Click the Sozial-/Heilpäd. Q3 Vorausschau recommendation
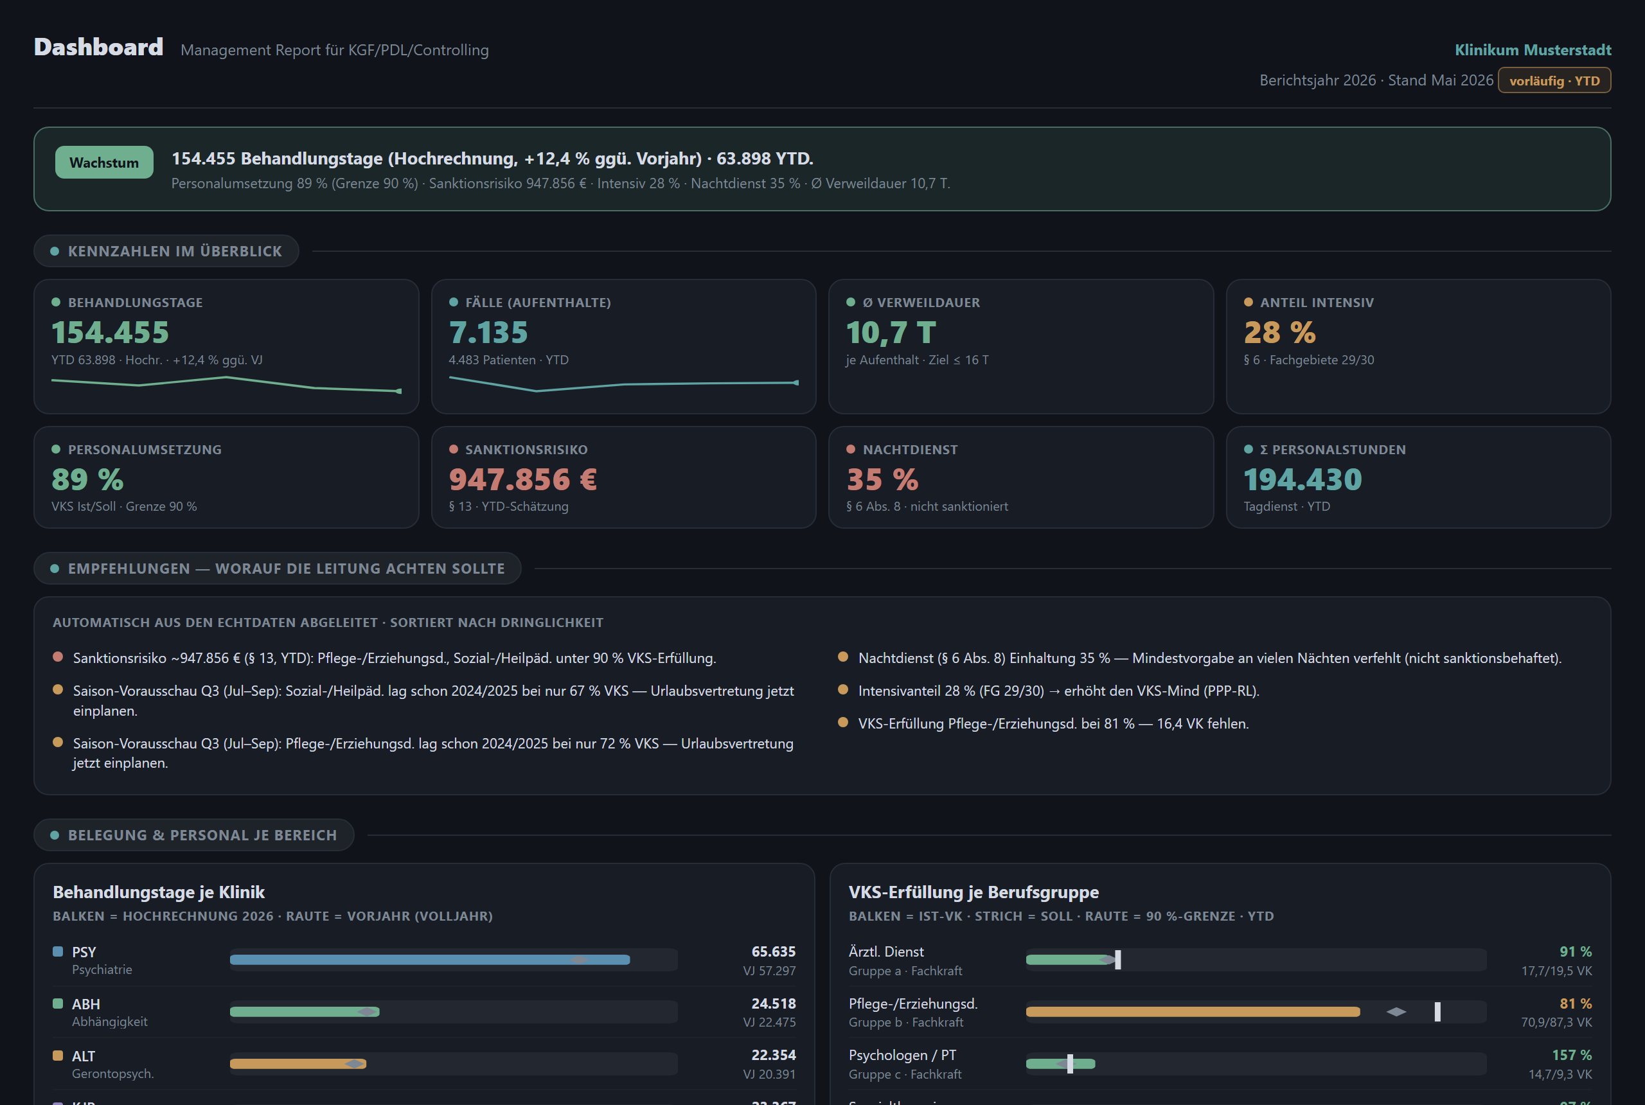1645x1105 pixels. 434,700
